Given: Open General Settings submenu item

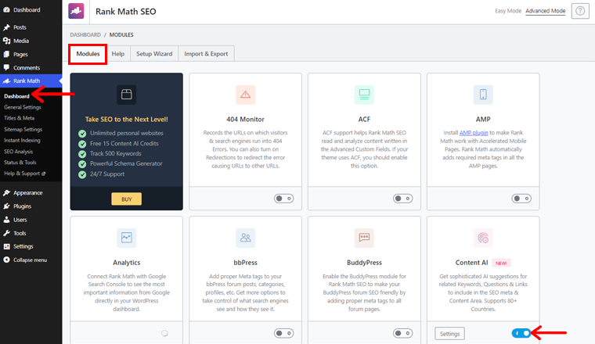Looking at the screenshot, I should point(23,107).
